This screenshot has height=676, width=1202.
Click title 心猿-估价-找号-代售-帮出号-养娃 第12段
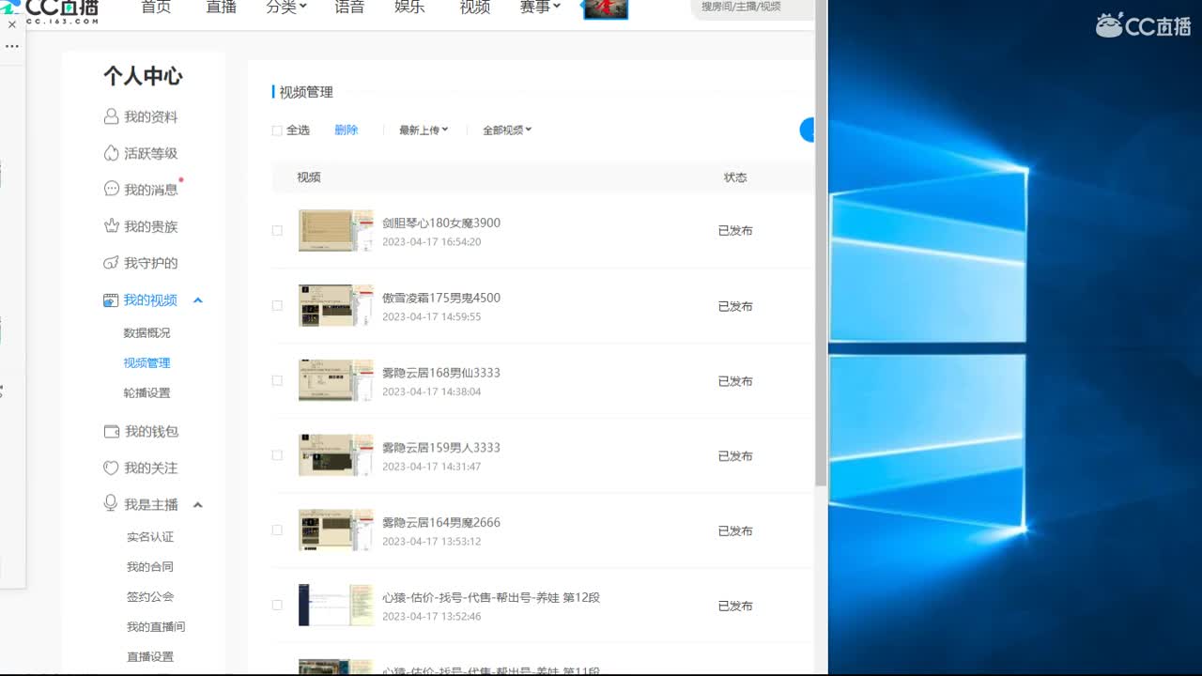tap(491, 598)
